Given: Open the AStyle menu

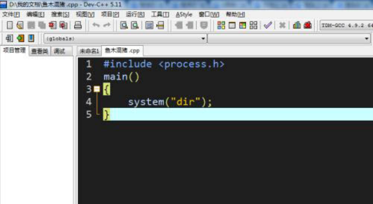Looking at the screenshot, I should point(184,15).
